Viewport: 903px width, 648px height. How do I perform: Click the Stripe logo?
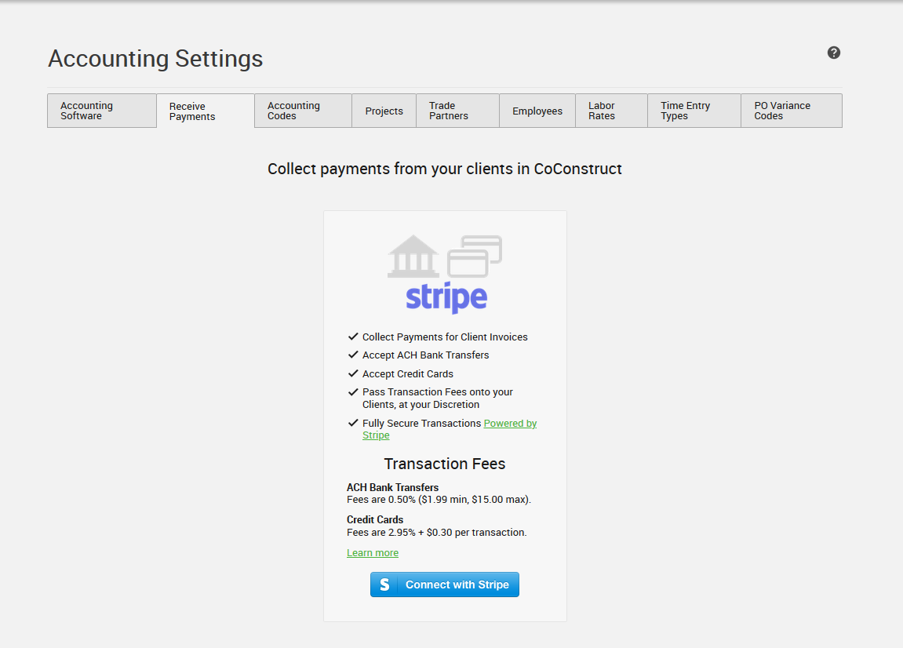coord(446,298)
